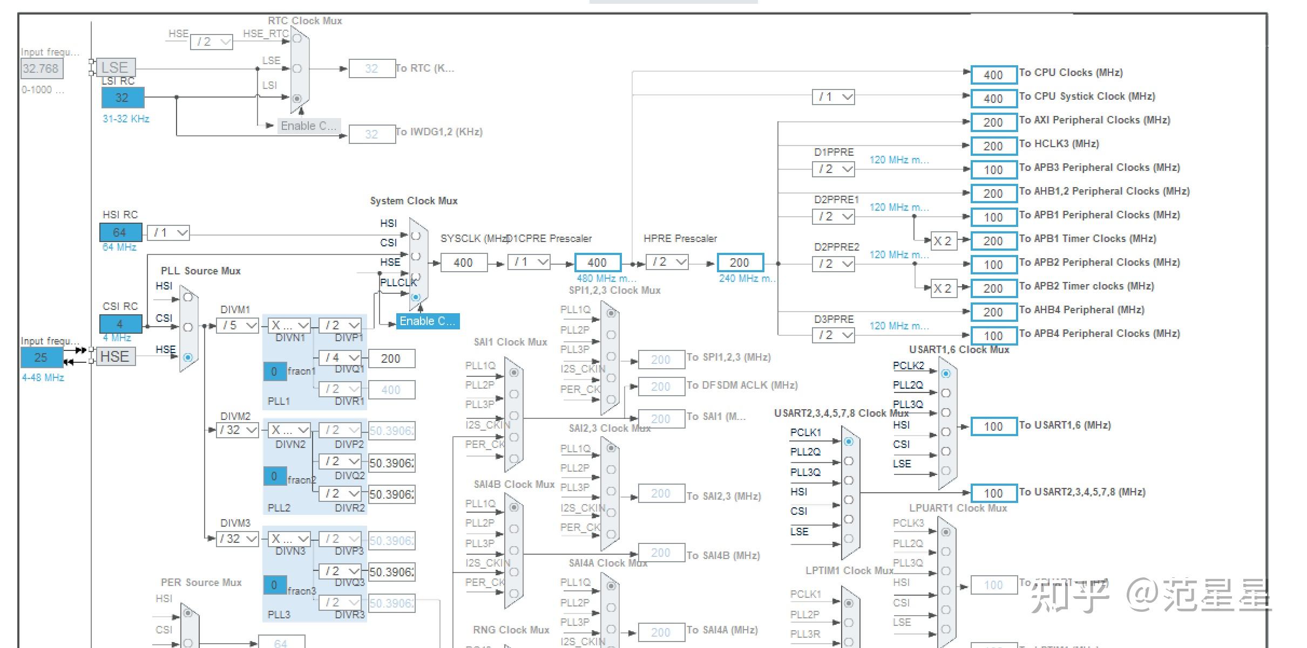The image size is (1307, 648).
Task: Click the HSI RC 64 value block
Action: [x=121, y=232]
